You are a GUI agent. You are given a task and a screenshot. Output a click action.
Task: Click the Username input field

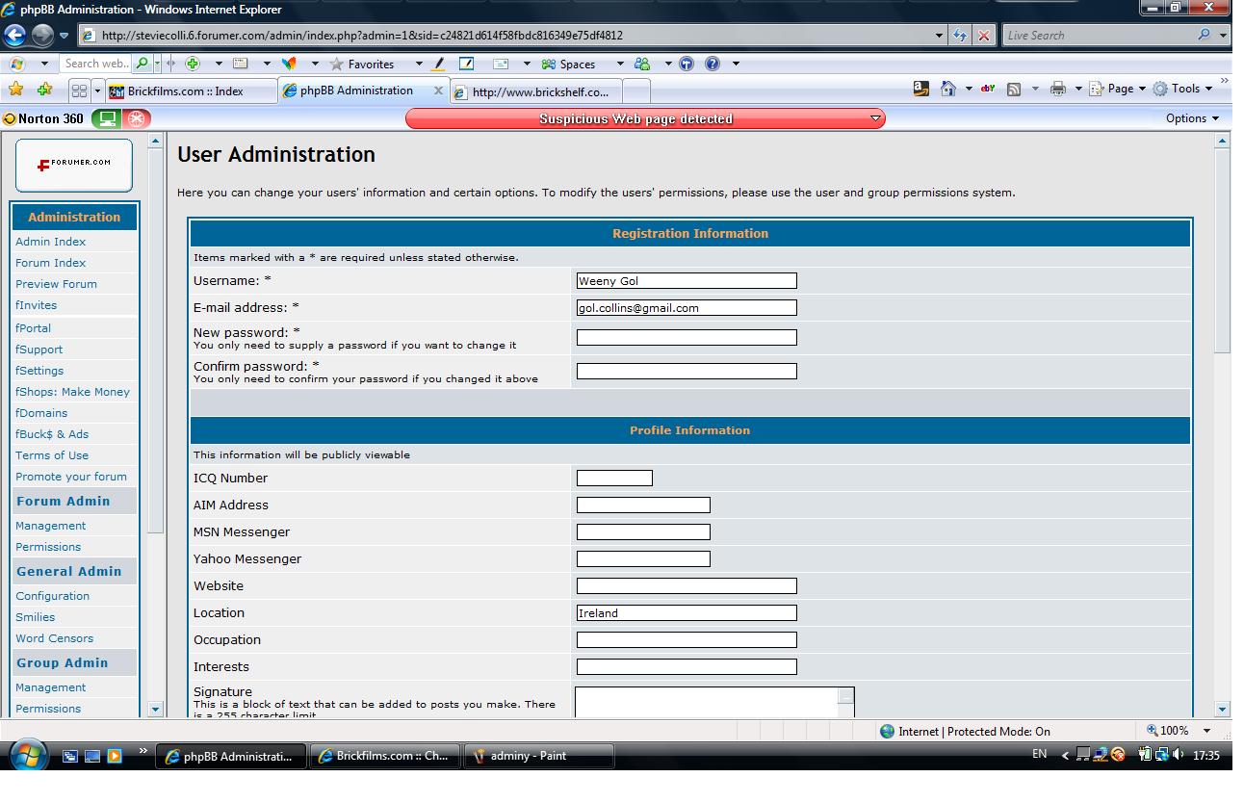point(687,281)
